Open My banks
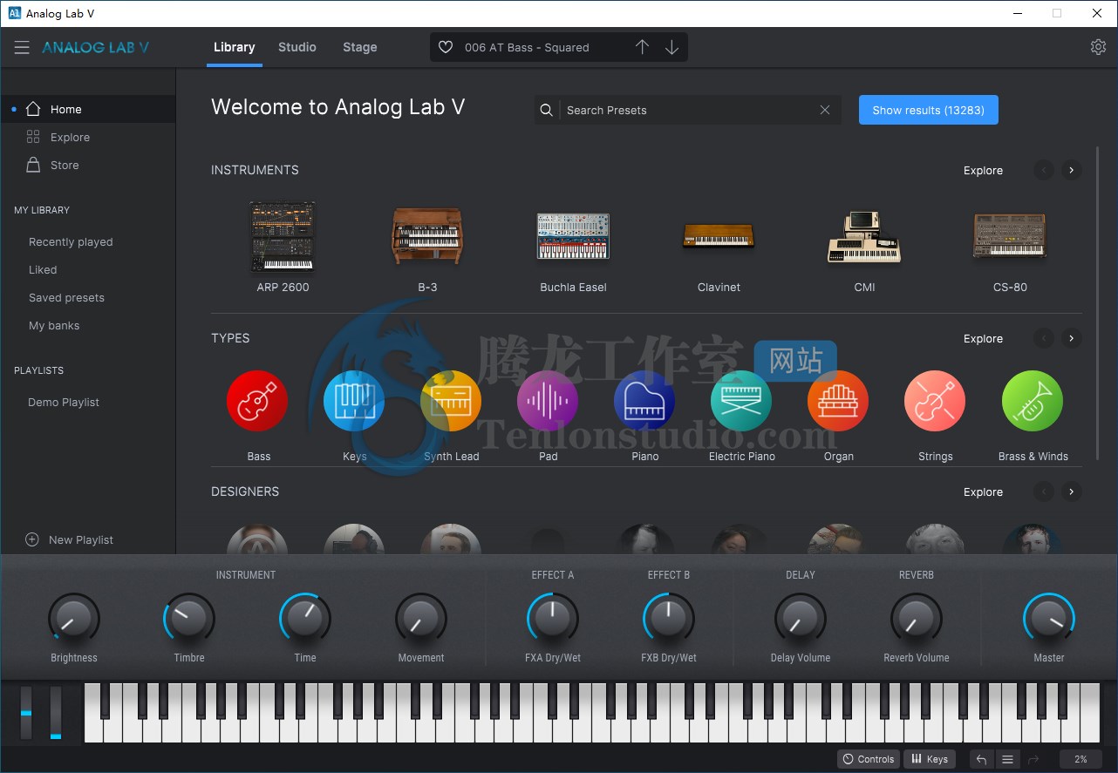The width and height of the screenshot is (1118, 773). click(x=54, y=326)
